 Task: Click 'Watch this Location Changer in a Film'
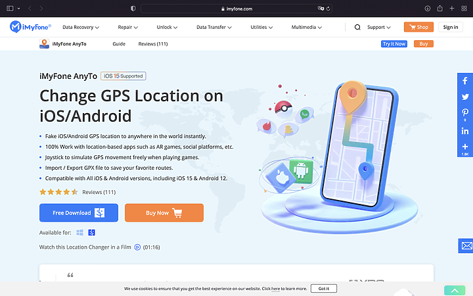[85, 247]
